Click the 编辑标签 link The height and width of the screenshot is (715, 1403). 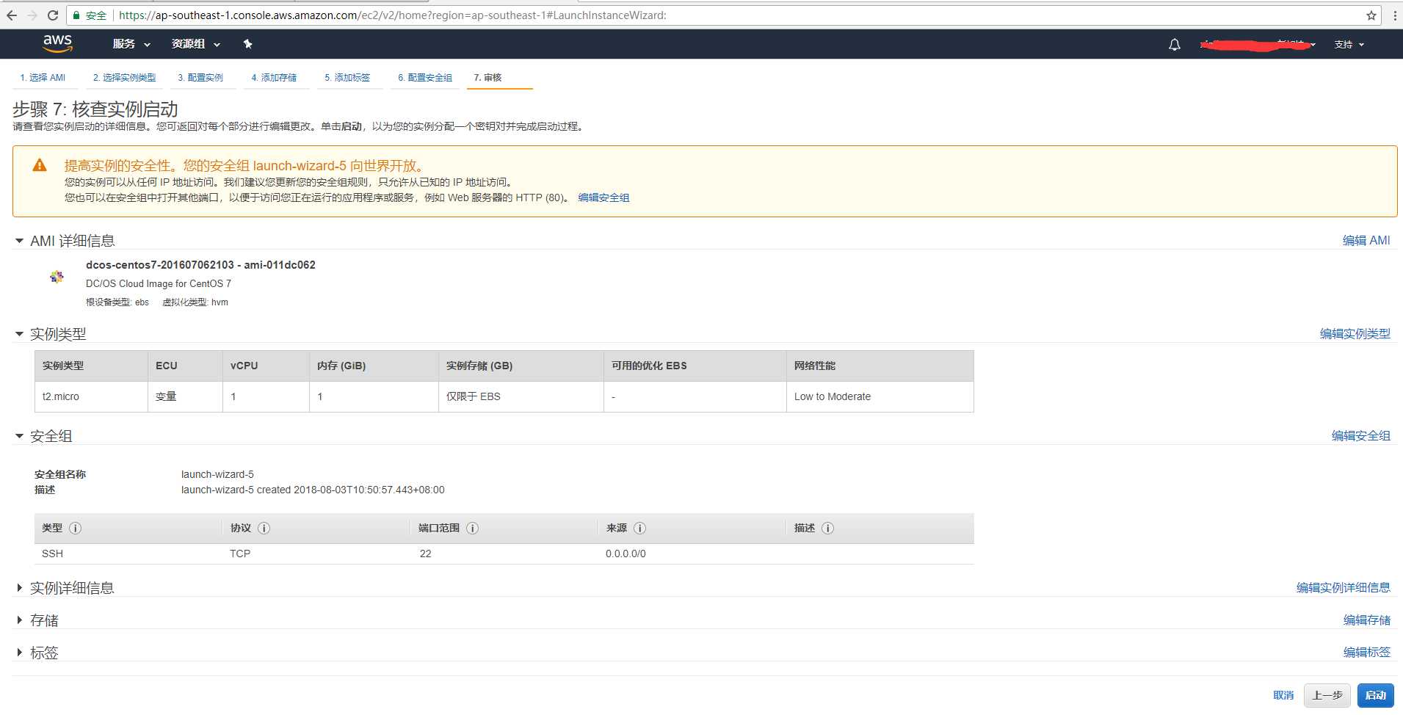[1367, 653]
